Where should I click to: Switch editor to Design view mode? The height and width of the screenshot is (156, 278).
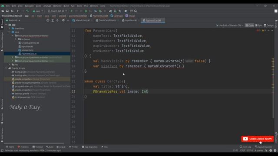point(268,26)
